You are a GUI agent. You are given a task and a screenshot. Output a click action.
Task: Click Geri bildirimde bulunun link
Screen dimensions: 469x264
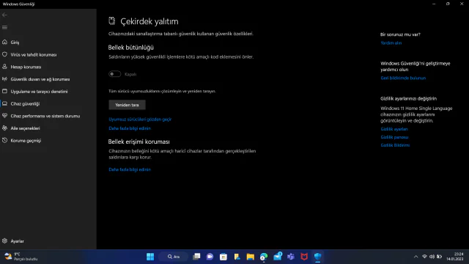tap(403, 78)
